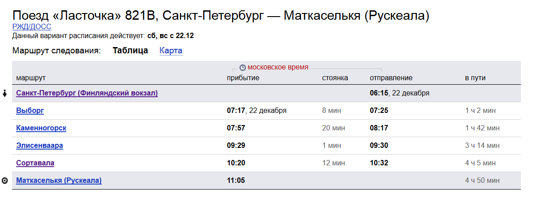Screen dimensions: 533x203
Task: Open the РЖД/ДОСС carrier link
Action: (32, 27)
